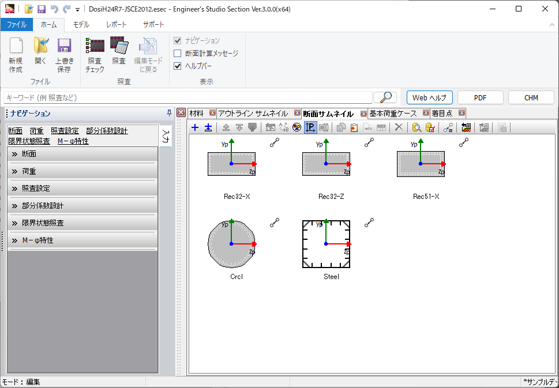Open the 基本荷重ケース tab
The image size is (559, 388).
coord(393,113)
